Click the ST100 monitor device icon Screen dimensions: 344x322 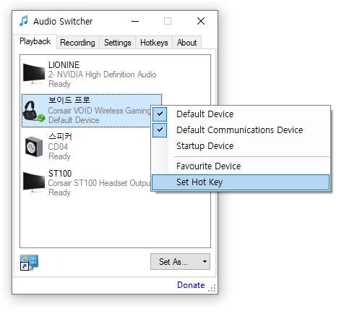(34, 182)
